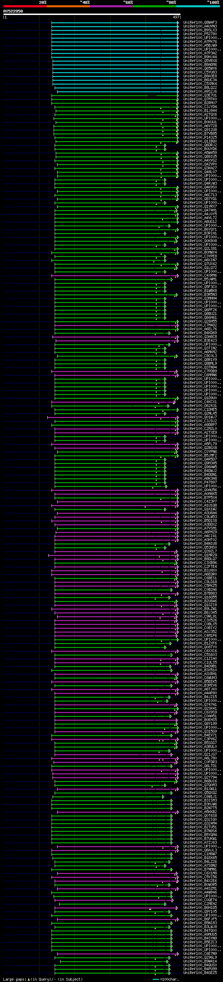223x982 pixels.
Task: Select hit label UniRef100_C6E7N9
Action: 200,953
